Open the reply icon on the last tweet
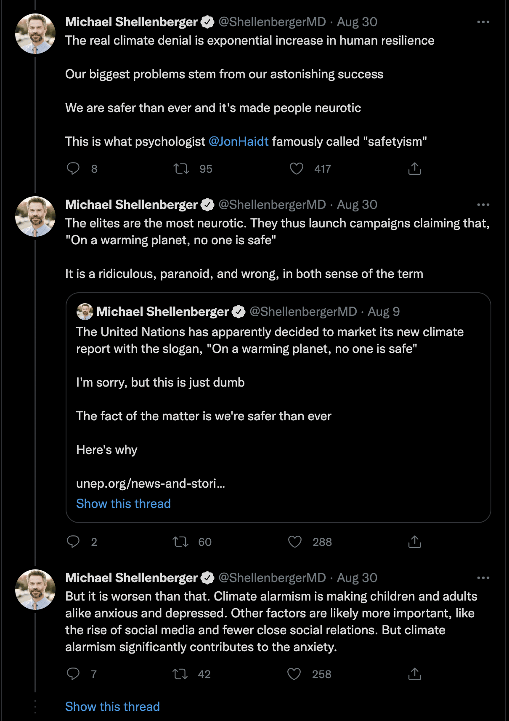This screenshot has height=721, width=509. (74, 674)
